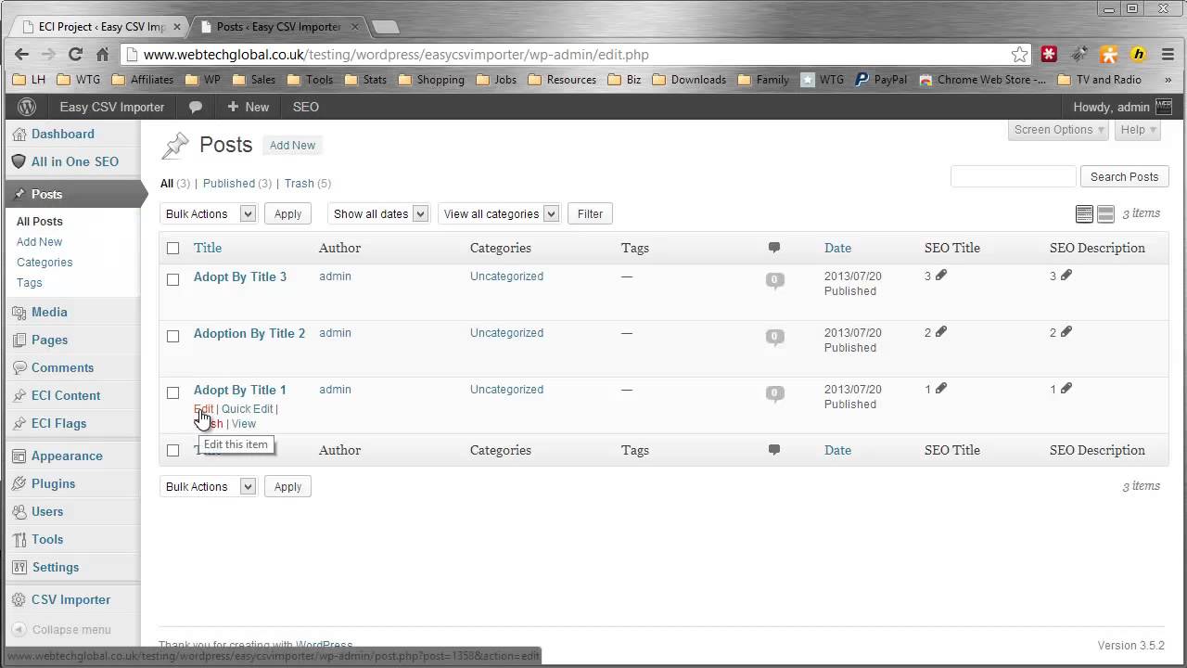Click the search posts input field
This screenshot has height=668, width=1187.
coord(1013,176)
